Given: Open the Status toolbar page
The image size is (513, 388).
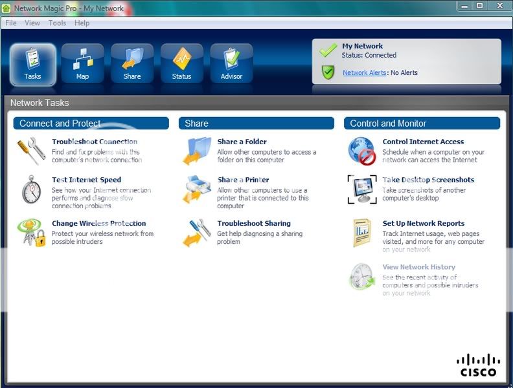Looking at the screenshot, I should 182,65.
